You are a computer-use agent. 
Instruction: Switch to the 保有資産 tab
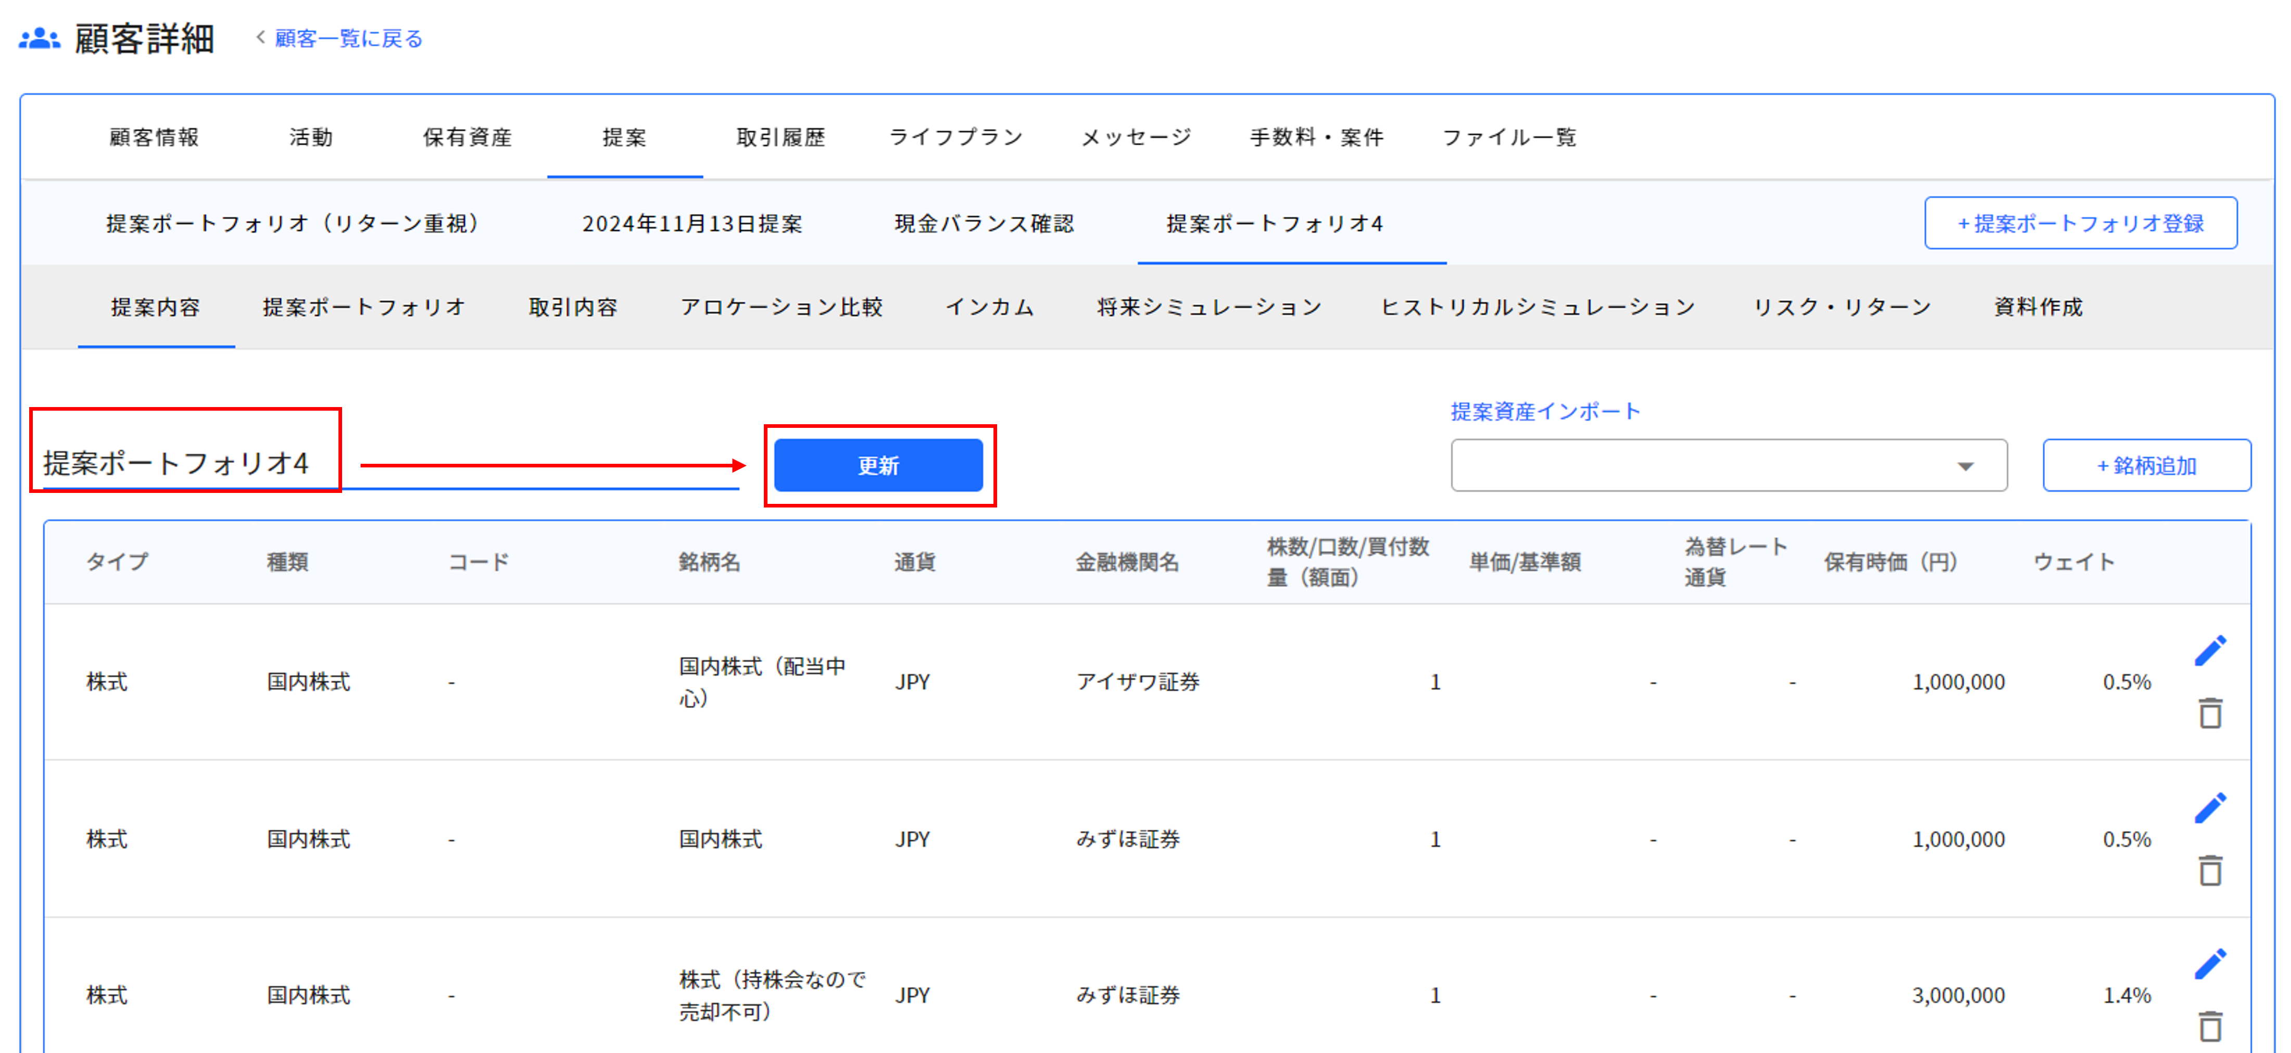(467, 137)
